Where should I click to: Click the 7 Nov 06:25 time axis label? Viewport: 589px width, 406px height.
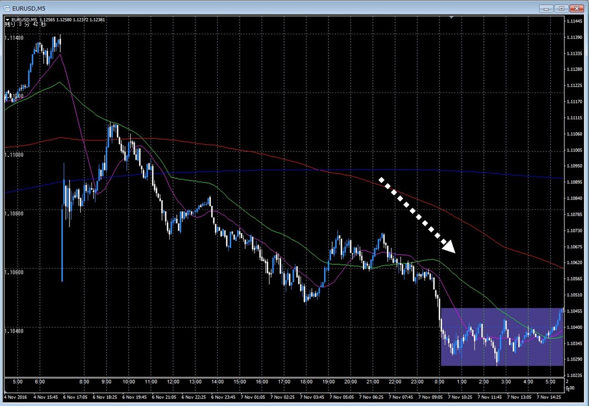(371, 397)
